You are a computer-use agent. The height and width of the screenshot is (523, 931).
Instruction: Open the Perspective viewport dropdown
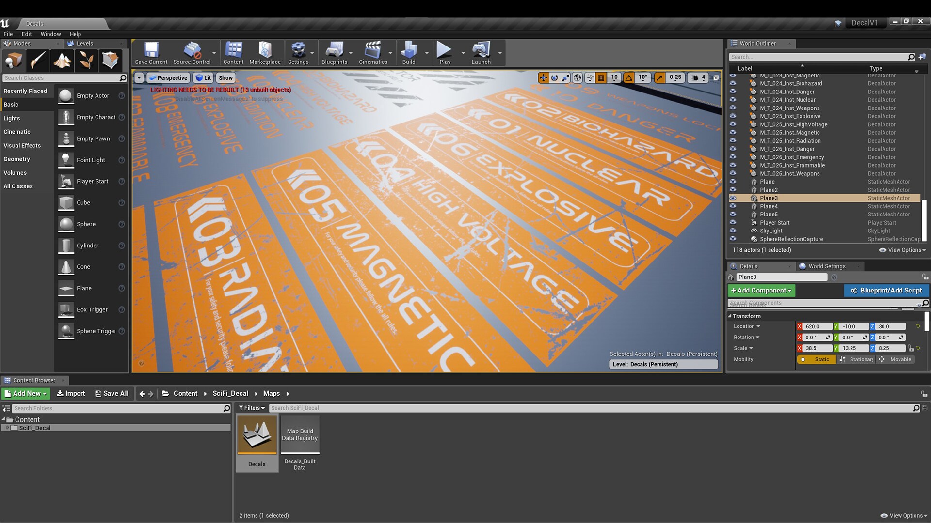click(168, 77)
